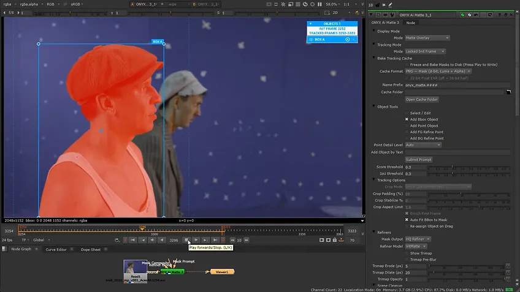
Task: Collapse the Objects 1 overlay list
Action: (310, 24)
